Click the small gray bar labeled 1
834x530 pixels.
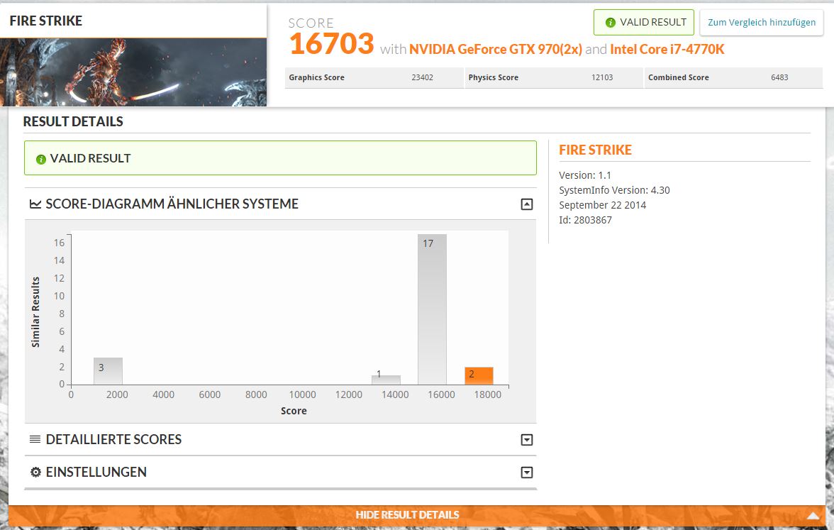point(386,380)
